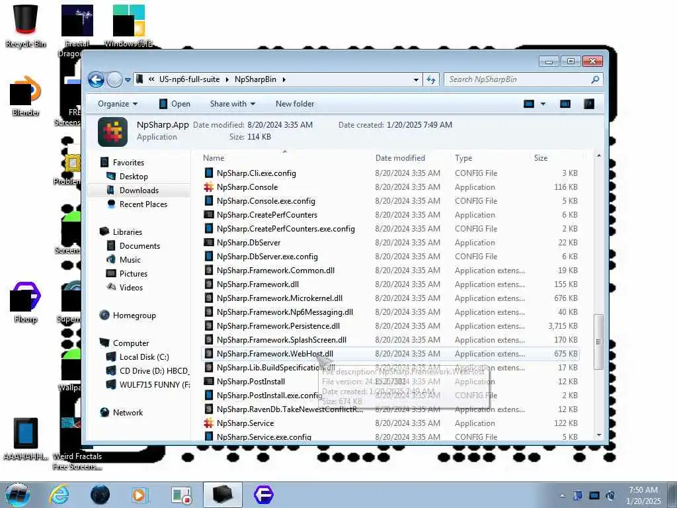Select NpSharp.DbServer.exe.config file name

tap(267, 257)
